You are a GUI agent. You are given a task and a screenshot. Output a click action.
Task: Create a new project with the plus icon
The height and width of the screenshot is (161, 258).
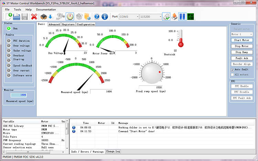tap(9, 16)
